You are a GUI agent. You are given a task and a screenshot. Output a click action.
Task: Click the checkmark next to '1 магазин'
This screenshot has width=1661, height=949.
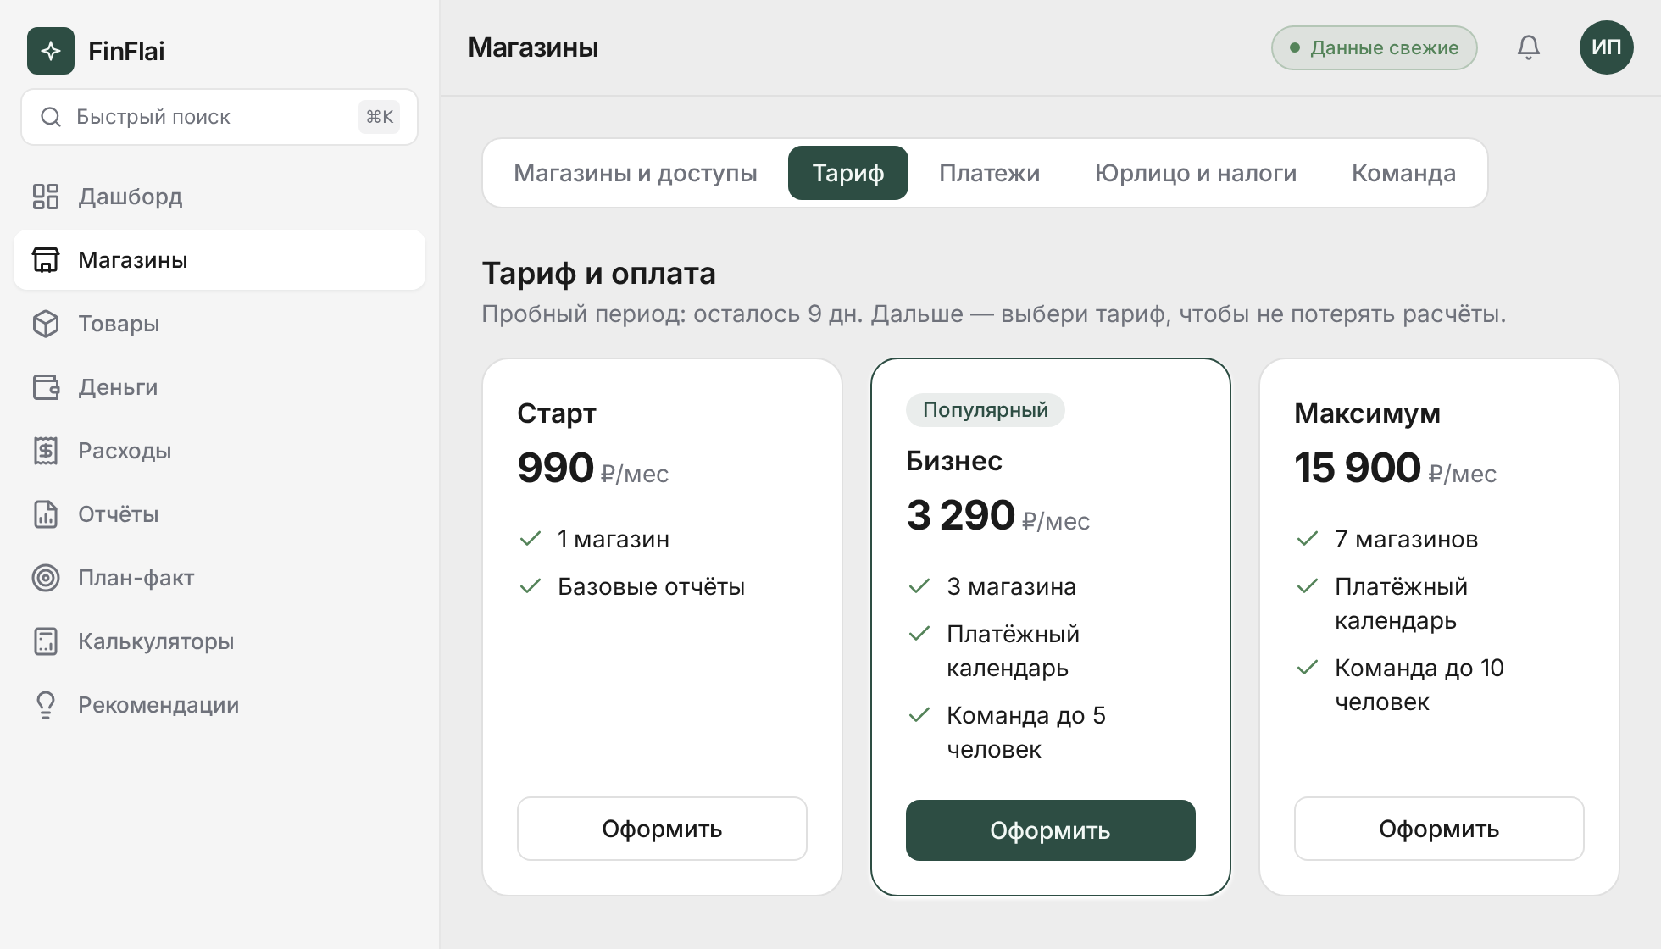pyautogui.click(x=531, y=539)
